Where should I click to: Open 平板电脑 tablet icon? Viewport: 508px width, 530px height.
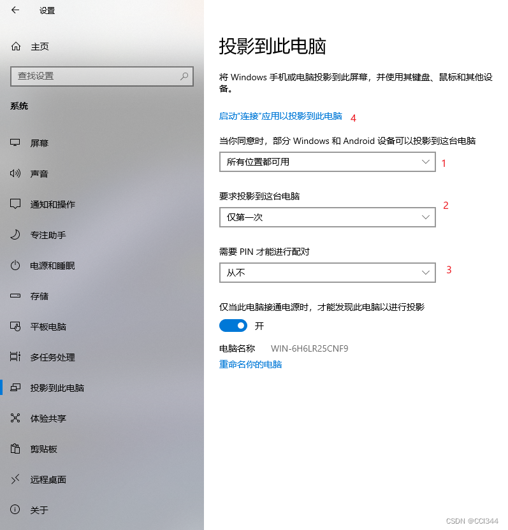pos(16,327)
